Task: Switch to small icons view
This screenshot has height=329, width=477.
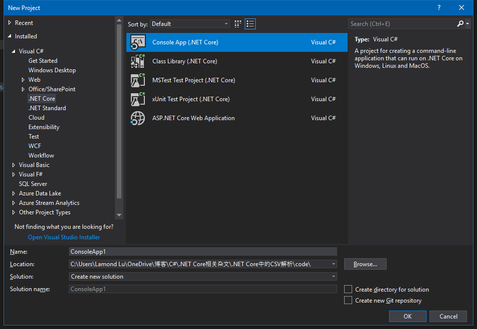Action: tap(238, 24)
